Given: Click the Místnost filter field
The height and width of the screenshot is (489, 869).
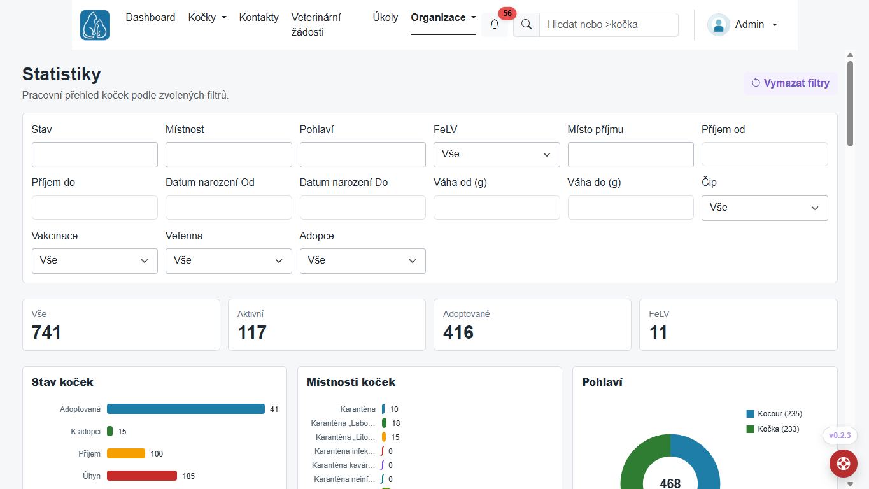Looking at the screenshot, I should (x=229, y=155).
